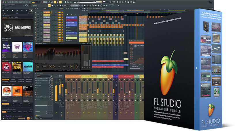Image resolution: width=235 pixels, height=131 pixels.
Task: Open the TOOLS menu
Action: (x=27, y=2)
